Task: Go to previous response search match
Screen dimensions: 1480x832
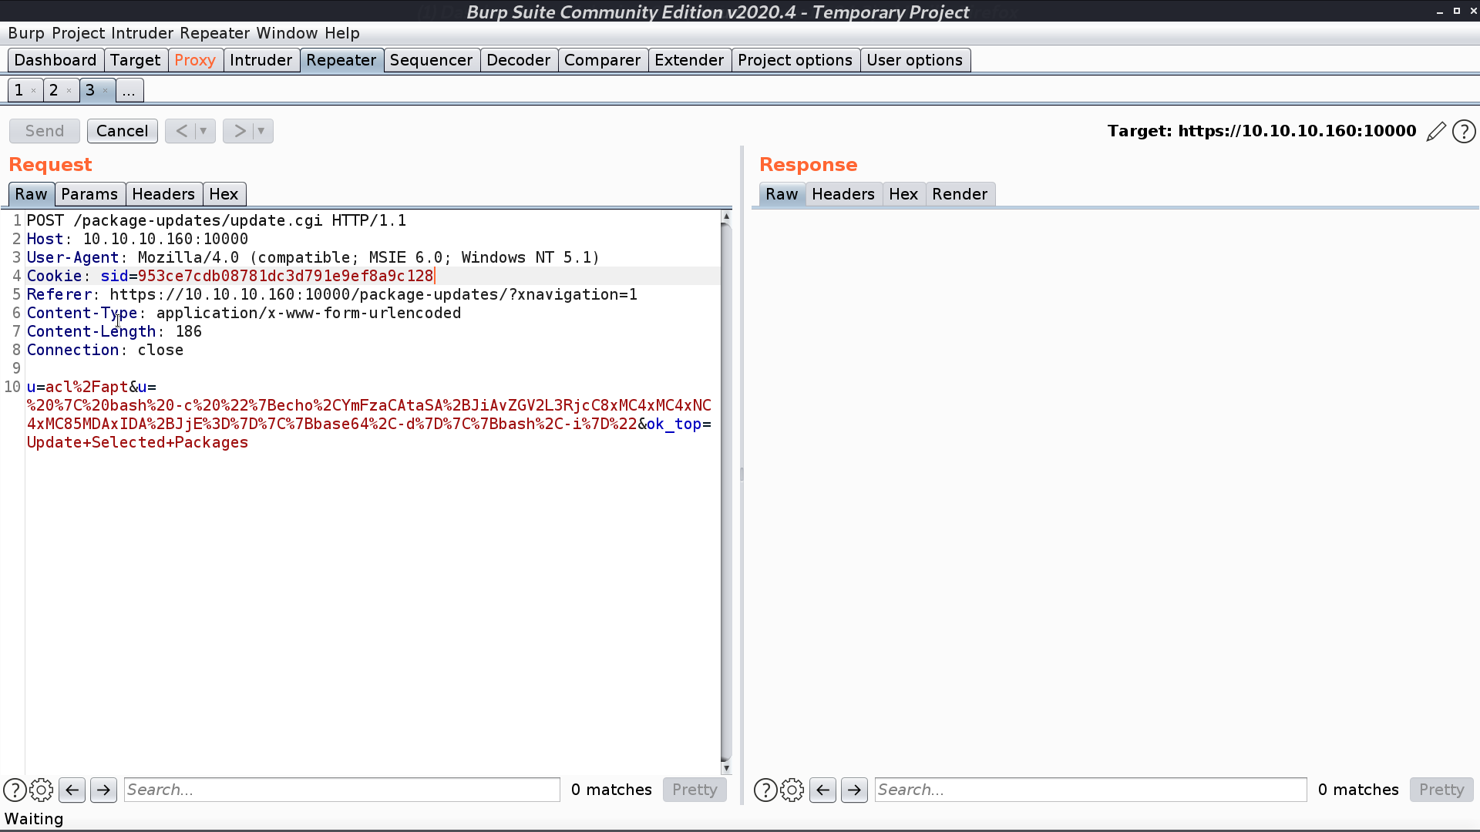Action: pos(822,790)
